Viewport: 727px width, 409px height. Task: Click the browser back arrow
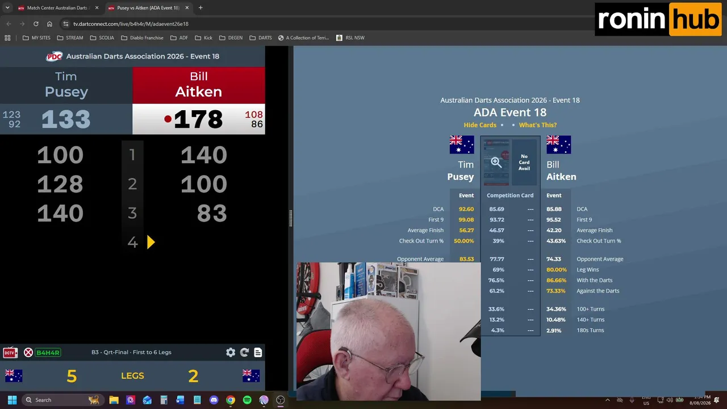pos(8,24)
